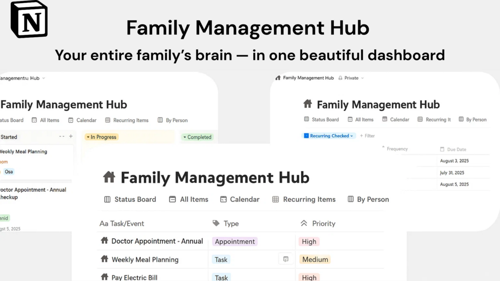Click the Due Date column header
The height and width of the screenshot is (281, 500).
tap(453, 149)
